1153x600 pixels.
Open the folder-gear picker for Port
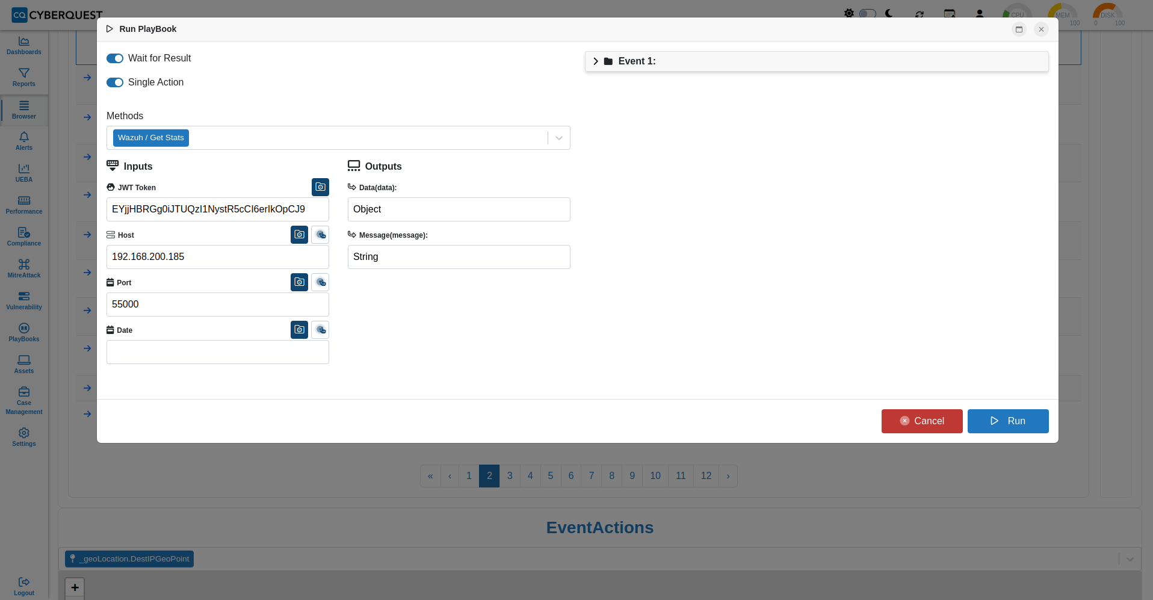299,282
